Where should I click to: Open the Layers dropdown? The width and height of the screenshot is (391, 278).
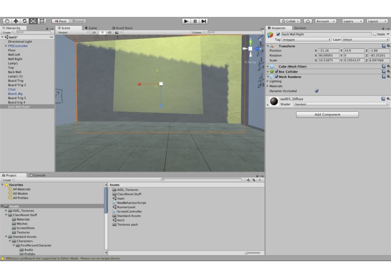[353, 21]
